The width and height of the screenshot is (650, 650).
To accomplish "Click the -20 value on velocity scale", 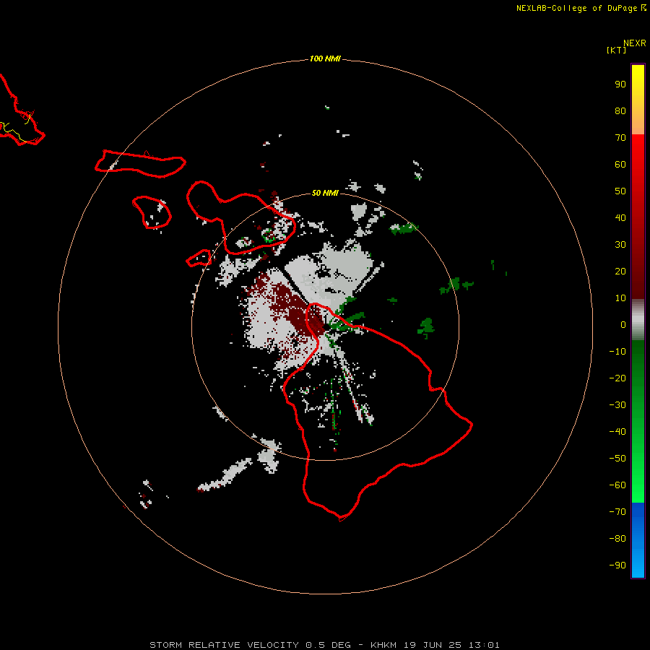I will (x=617, y=378).
